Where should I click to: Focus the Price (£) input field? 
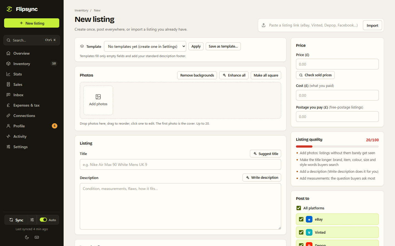point(337,64)
